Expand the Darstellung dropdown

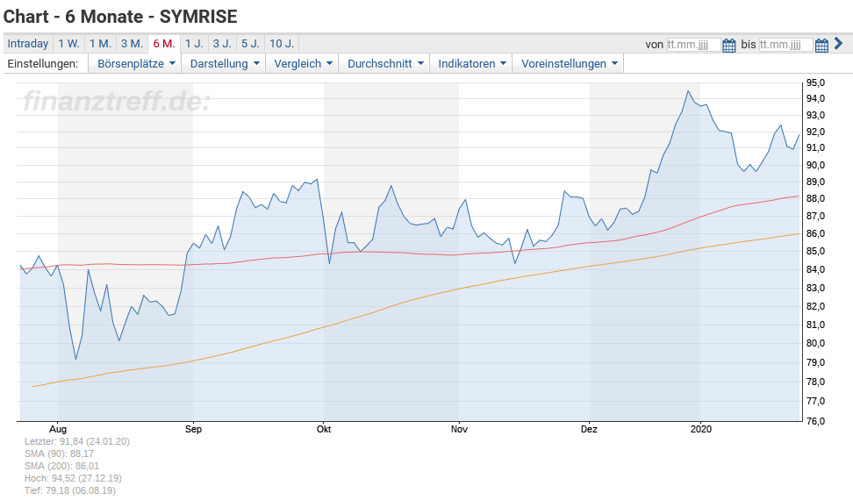pyautogui.click(x=225, y=63)
